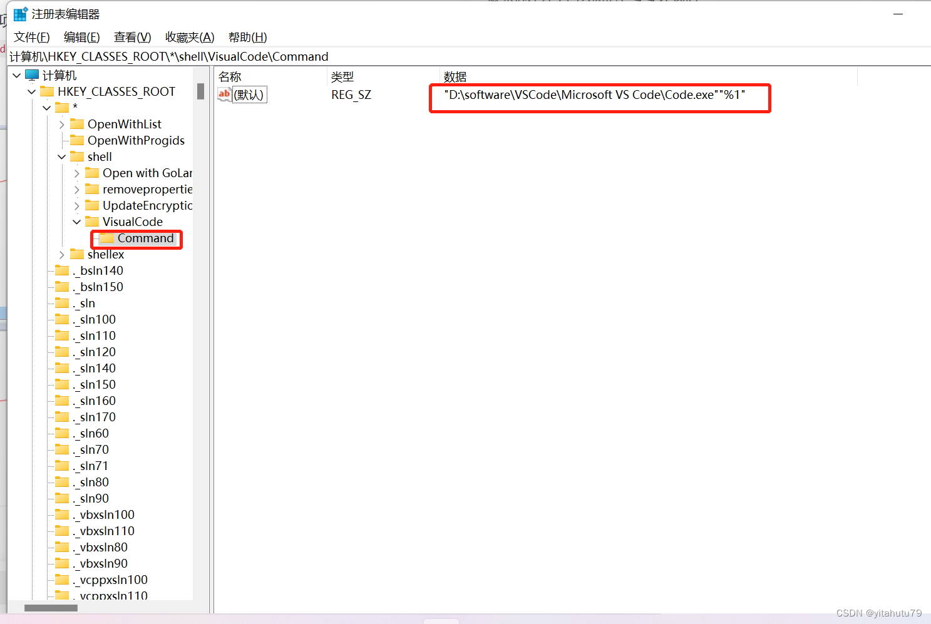Click the ._sln110 folder icon

click(x=62, y=335)
